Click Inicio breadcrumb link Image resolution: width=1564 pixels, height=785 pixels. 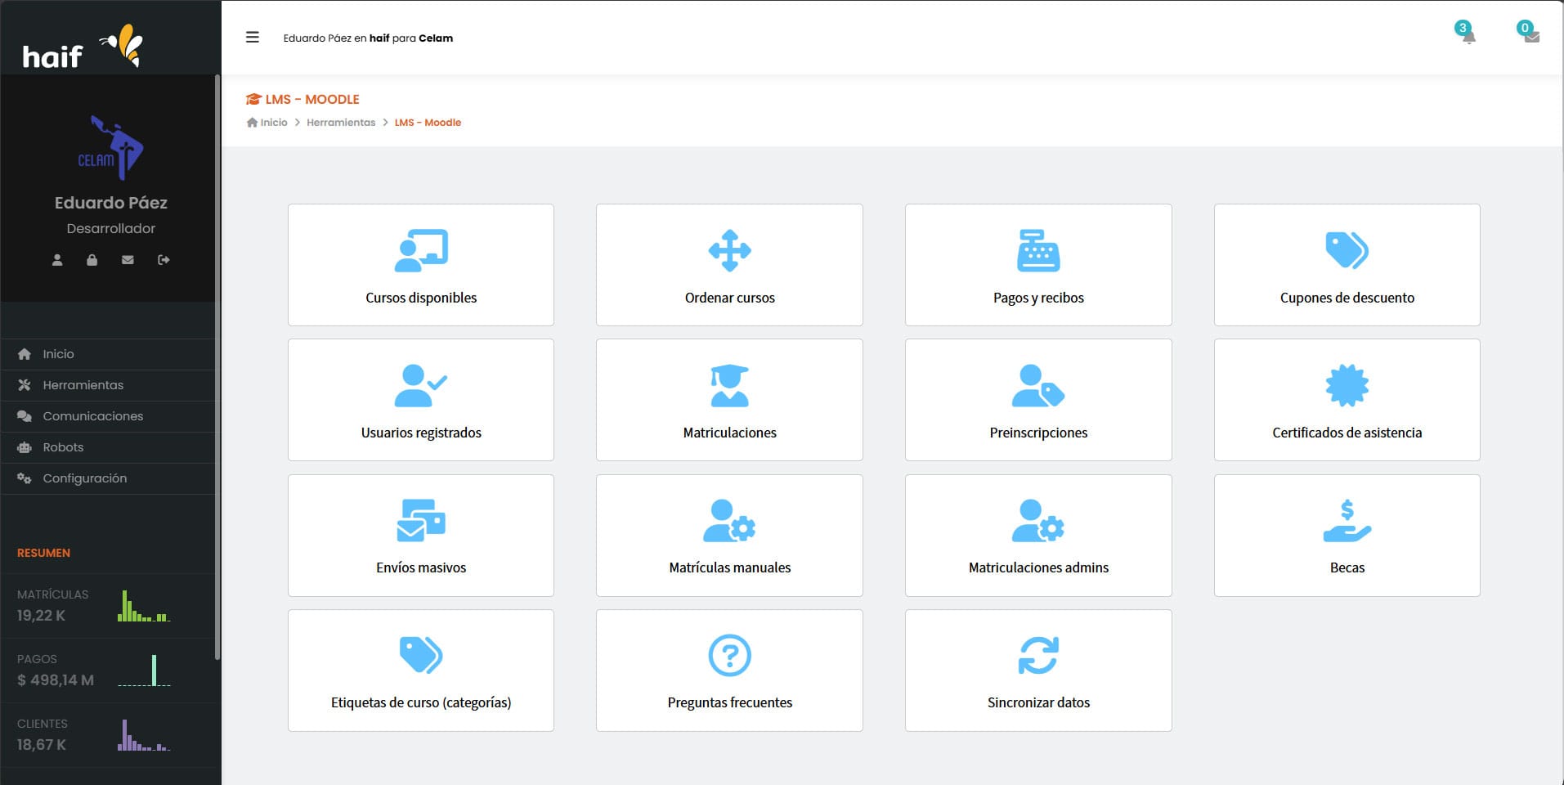click(x=273, y=123)
